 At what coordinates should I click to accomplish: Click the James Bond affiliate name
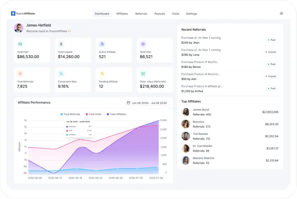pyautogui.click(x=201, y=110)
